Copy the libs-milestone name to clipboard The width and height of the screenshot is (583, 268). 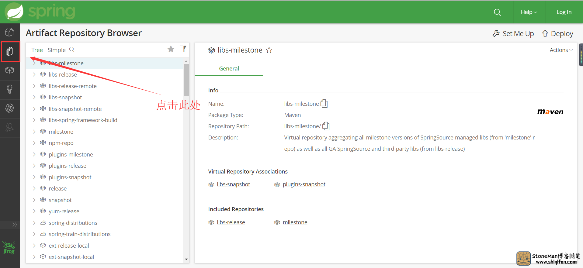[324, 104]
